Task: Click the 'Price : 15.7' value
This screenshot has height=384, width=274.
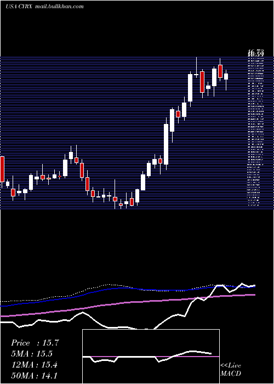Action: pos(35,343)
